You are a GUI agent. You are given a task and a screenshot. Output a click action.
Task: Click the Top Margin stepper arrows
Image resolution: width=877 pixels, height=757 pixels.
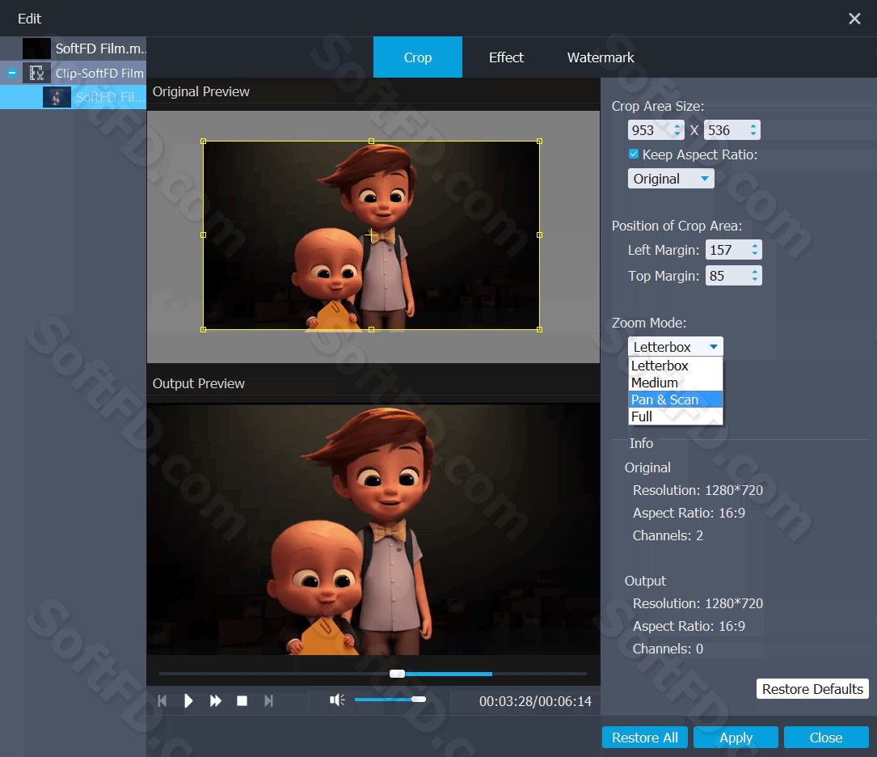755,276
